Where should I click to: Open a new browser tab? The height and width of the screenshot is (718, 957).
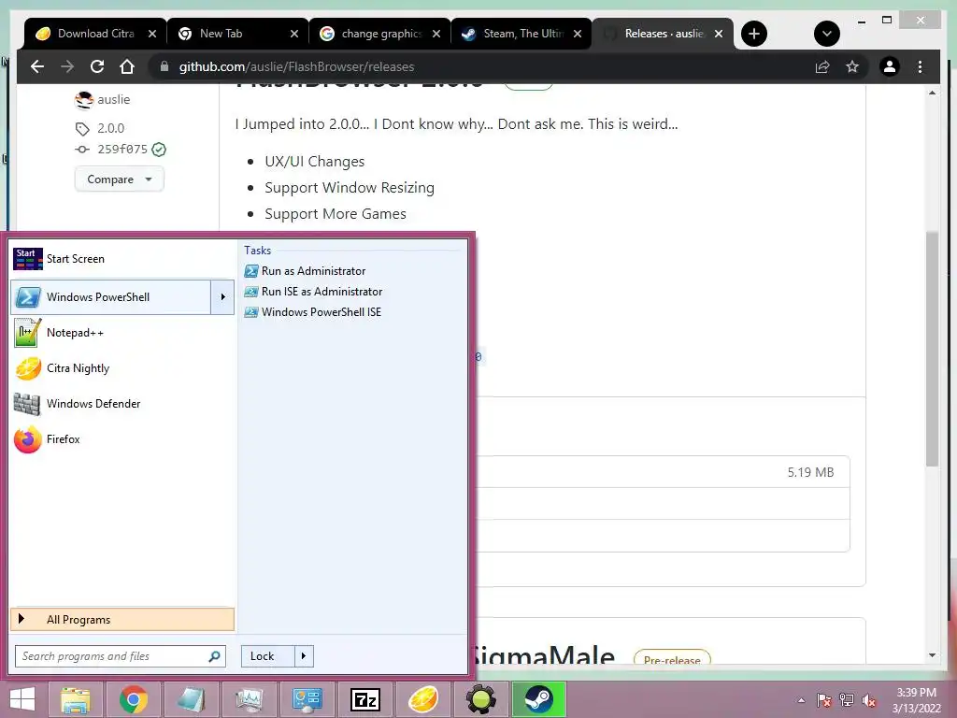point(754,34)
